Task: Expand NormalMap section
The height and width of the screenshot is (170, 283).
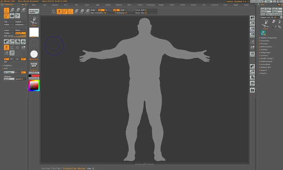Action: pos(265,64)
